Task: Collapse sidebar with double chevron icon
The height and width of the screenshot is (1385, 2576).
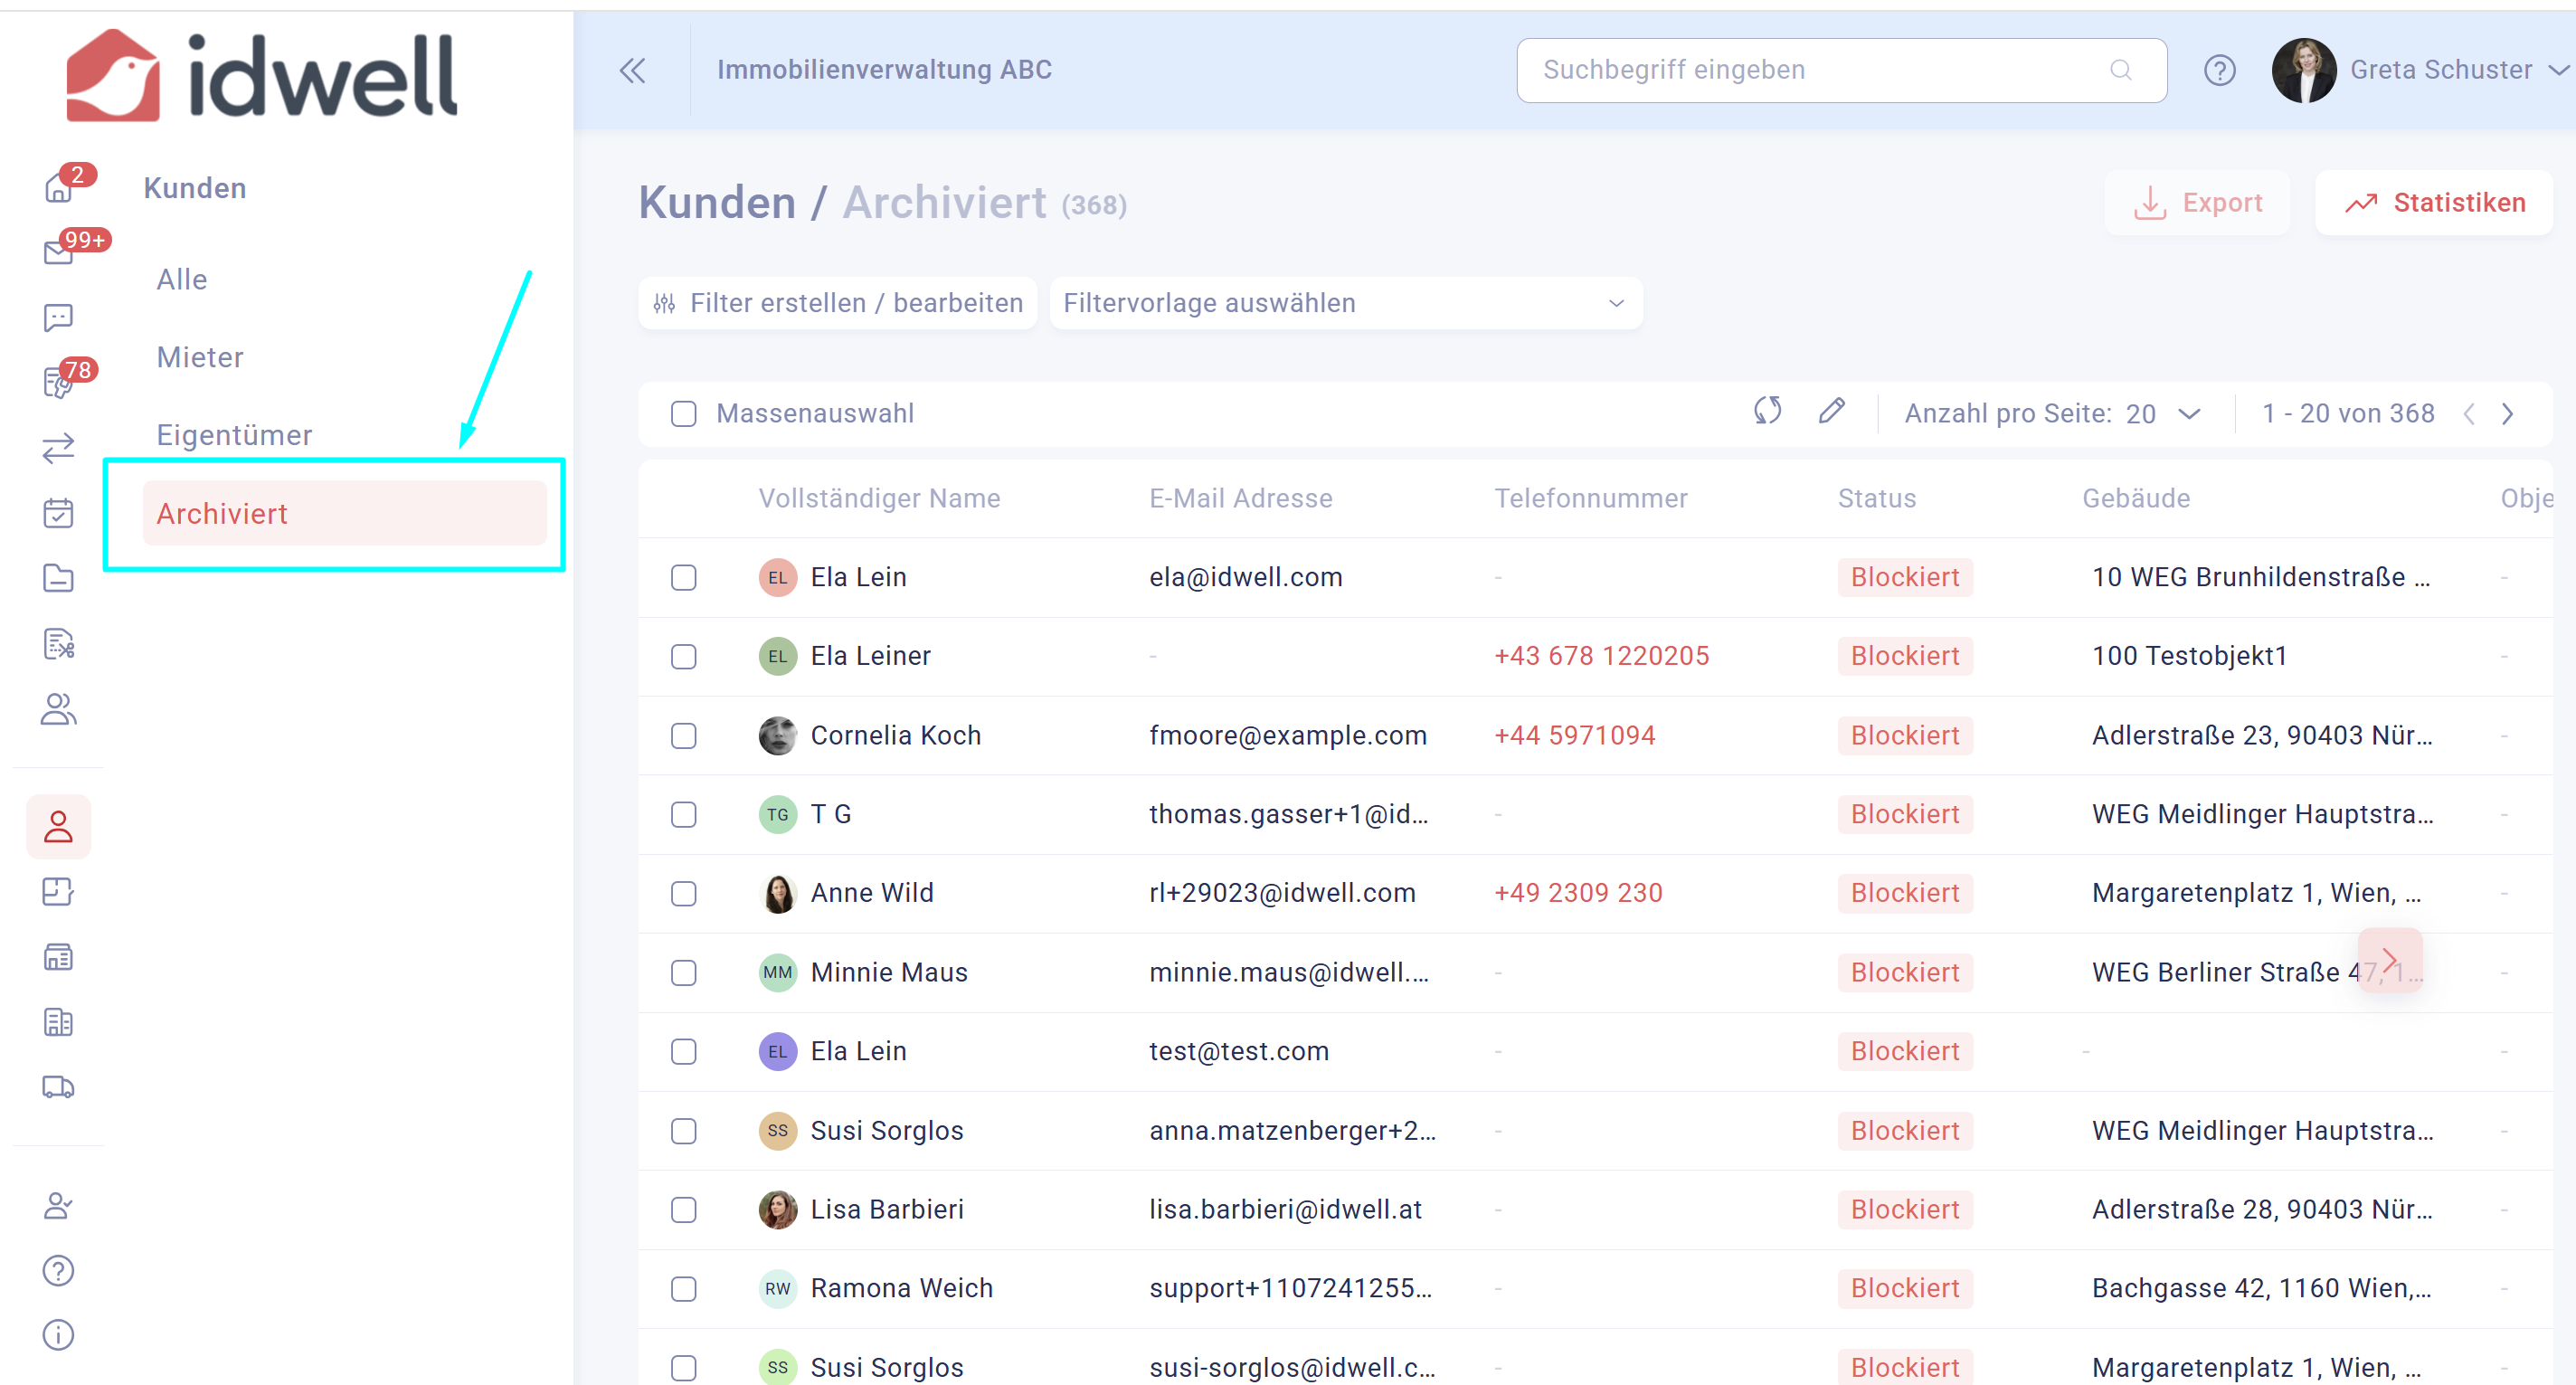Action: pos(632,70)
